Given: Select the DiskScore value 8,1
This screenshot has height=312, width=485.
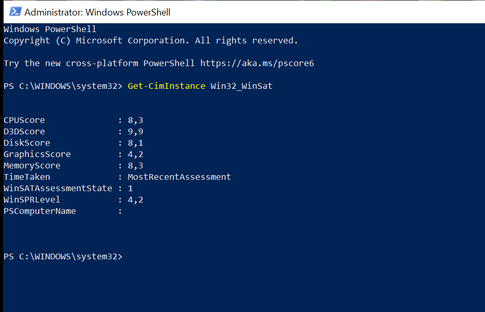Looking at the screenshot, I should pos(136,143).
